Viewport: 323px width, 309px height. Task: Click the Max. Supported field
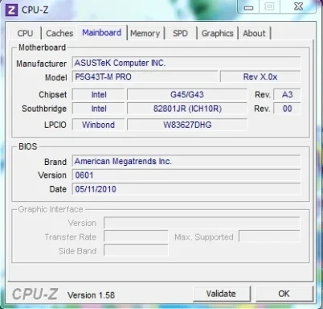pos(269,237)
